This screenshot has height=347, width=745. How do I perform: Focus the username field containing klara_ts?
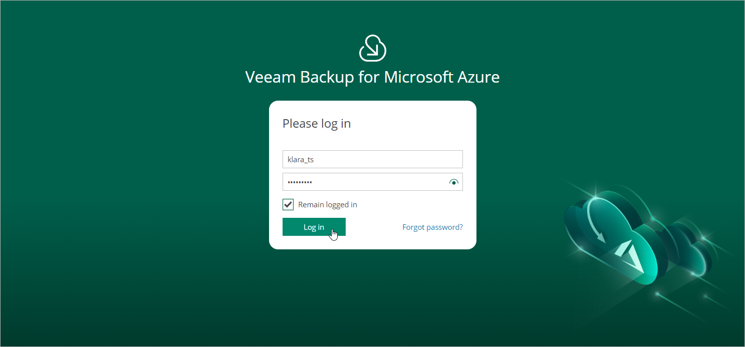(372, 159)
